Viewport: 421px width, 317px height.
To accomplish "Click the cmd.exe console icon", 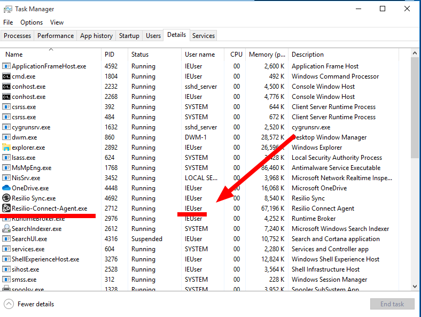I will pyautogui.click(x=6, y=76).
